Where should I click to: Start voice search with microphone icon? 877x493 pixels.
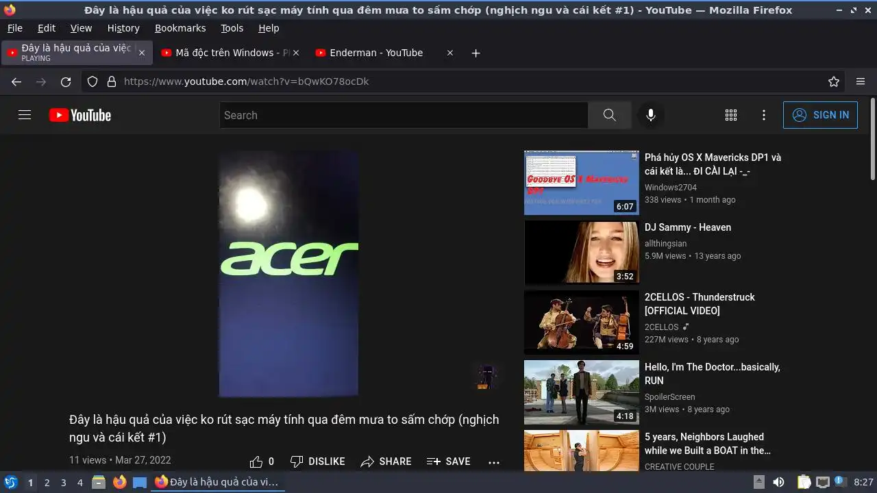coord(651,115)
